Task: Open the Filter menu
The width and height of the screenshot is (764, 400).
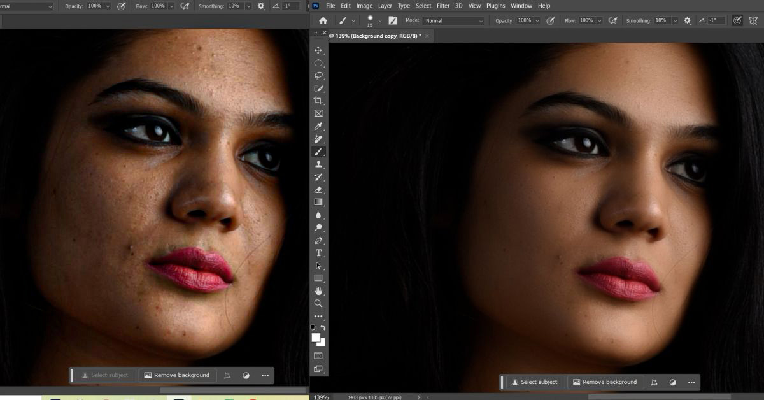Action: click(443, 6)
